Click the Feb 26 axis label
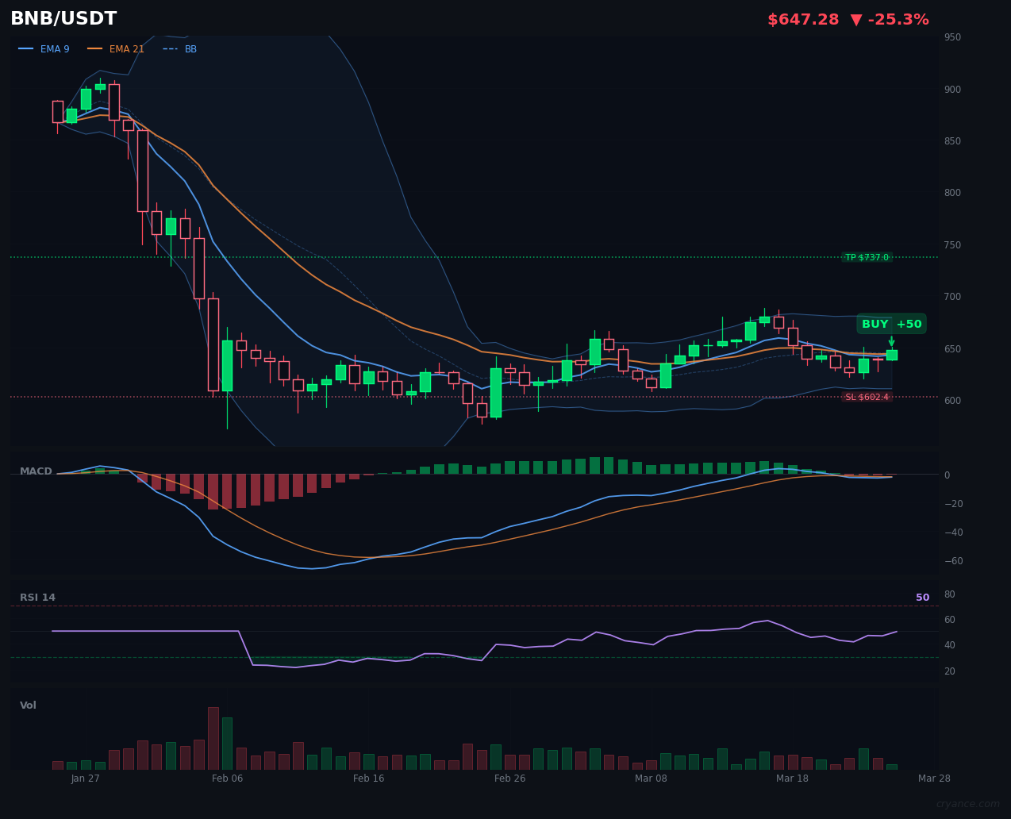This screenshot has height=819, width=1011. pos(509,779)
